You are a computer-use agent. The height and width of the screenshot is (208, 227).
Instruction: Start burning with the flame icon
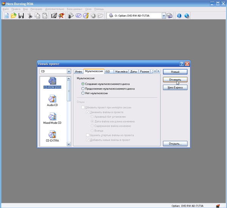click(62, 15)
